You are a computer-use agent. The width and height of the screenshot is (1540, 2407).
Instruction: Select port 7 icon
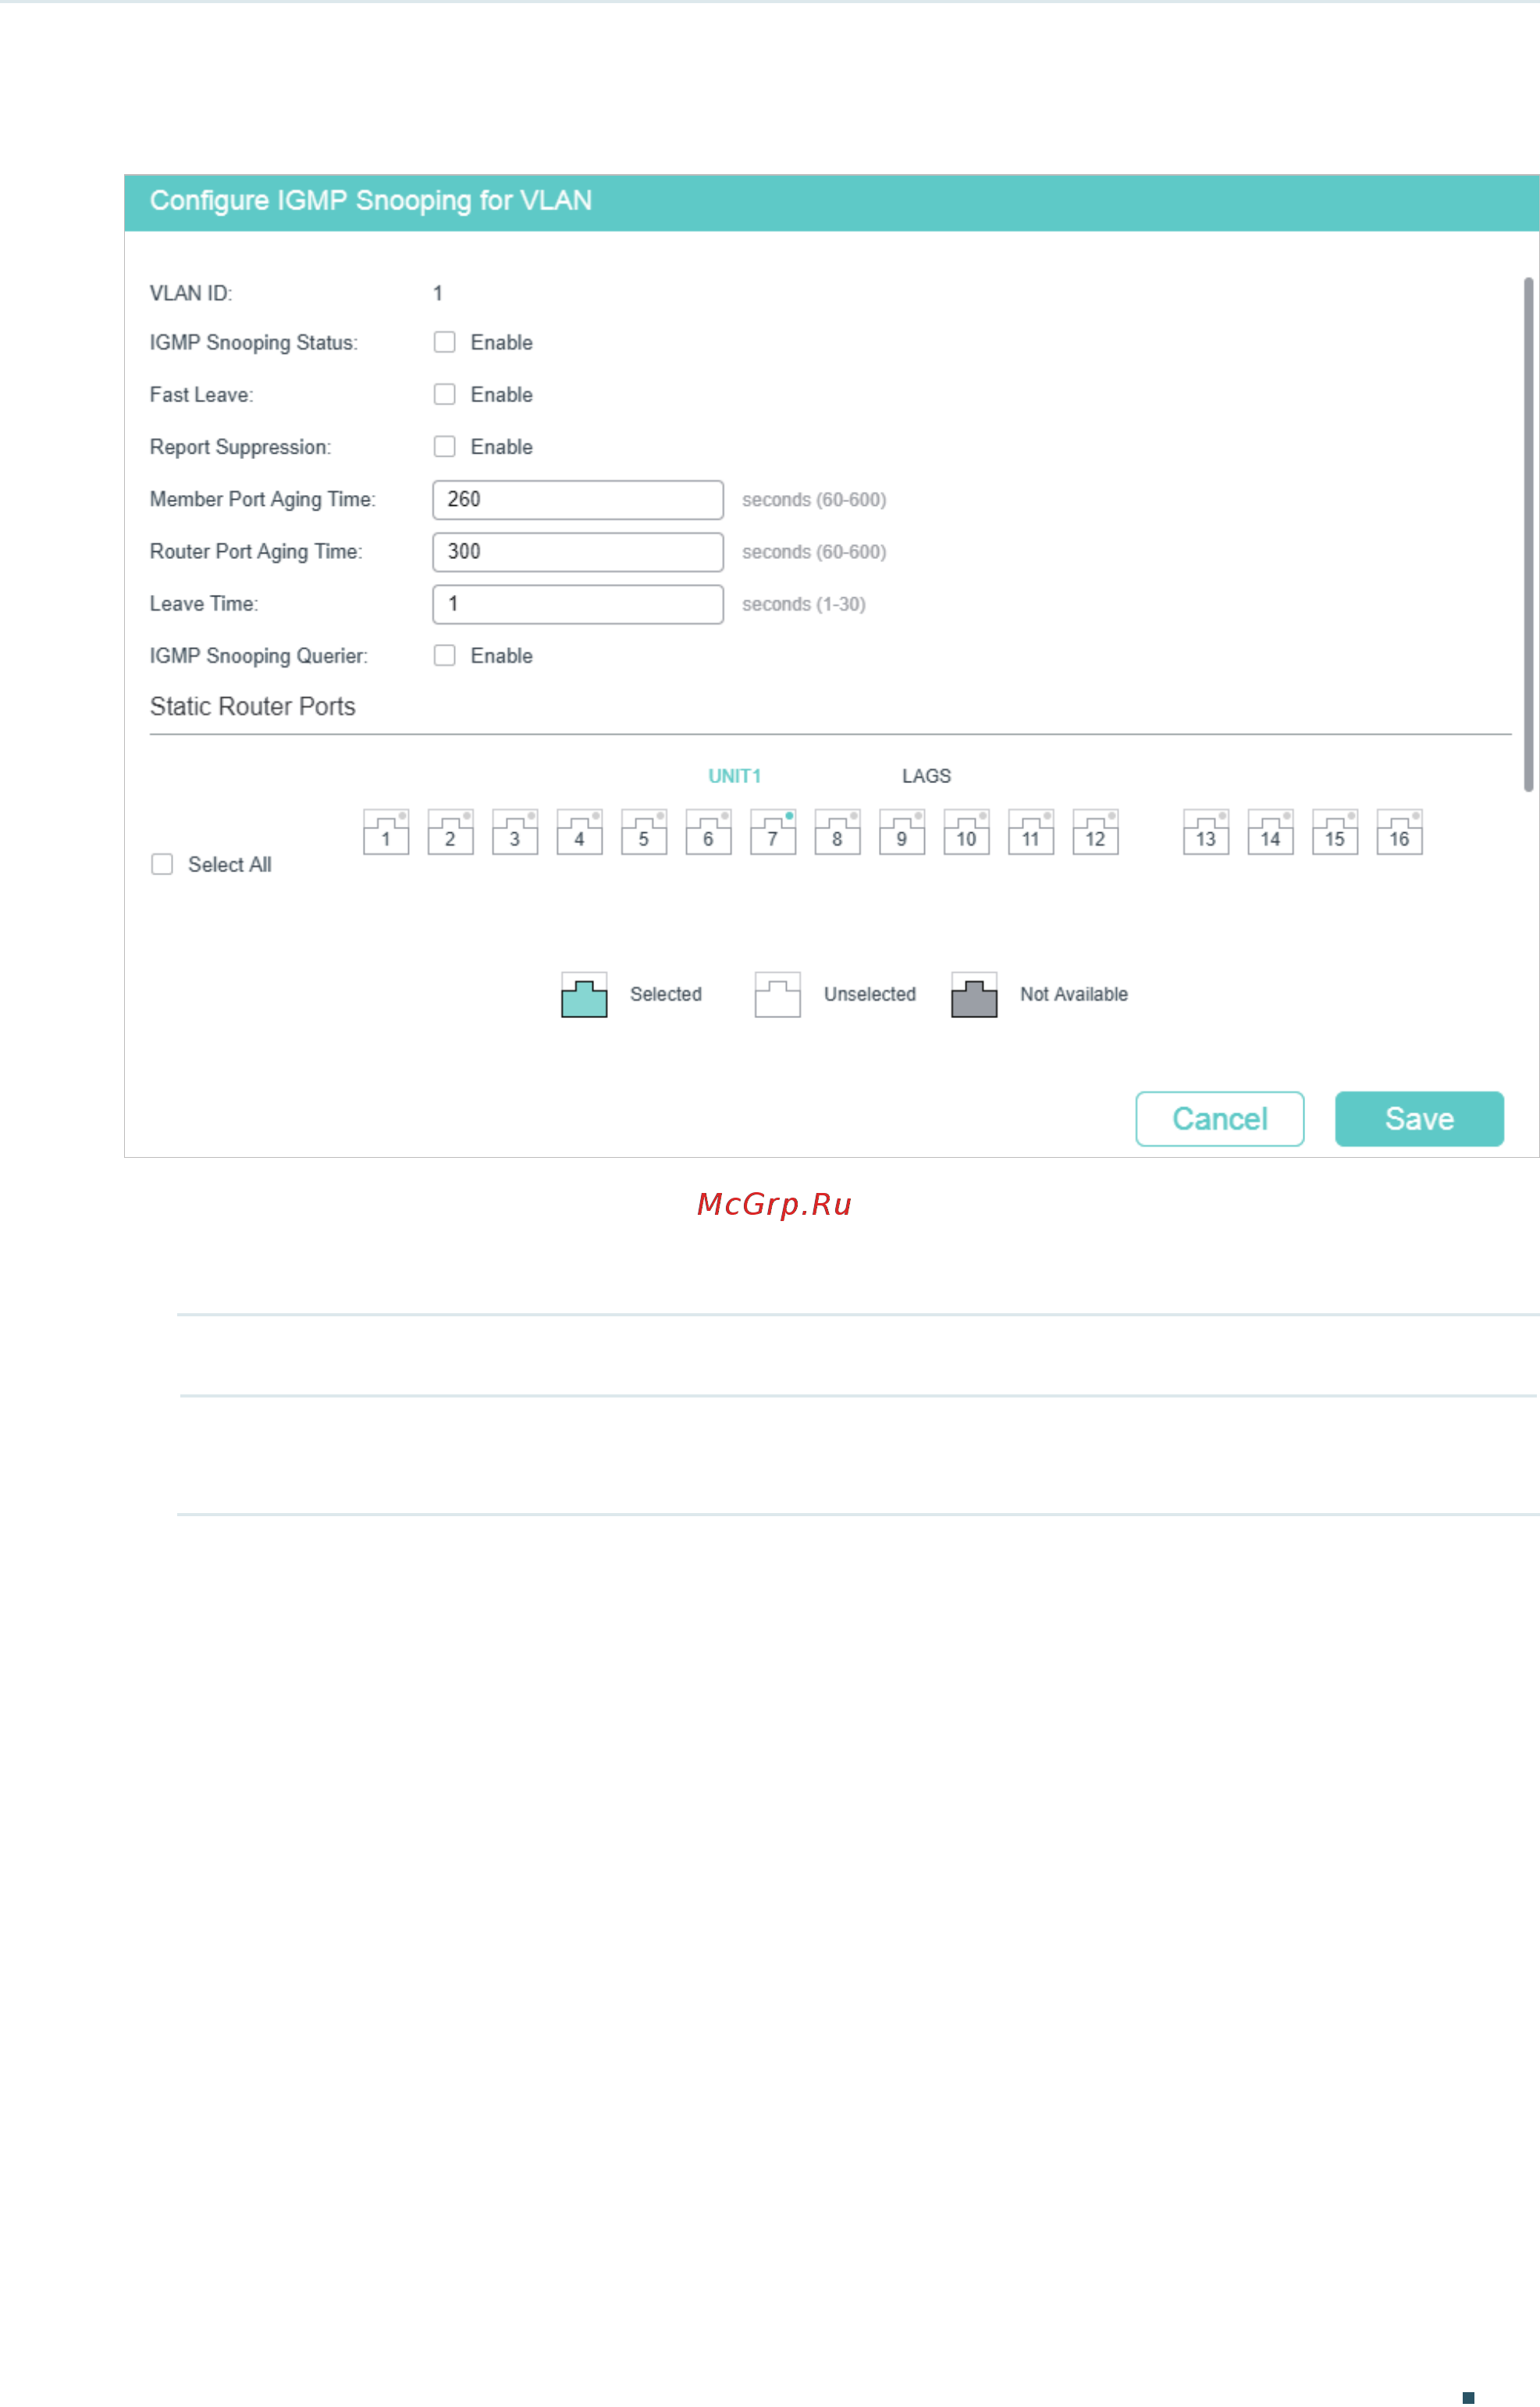coord(773,832)
